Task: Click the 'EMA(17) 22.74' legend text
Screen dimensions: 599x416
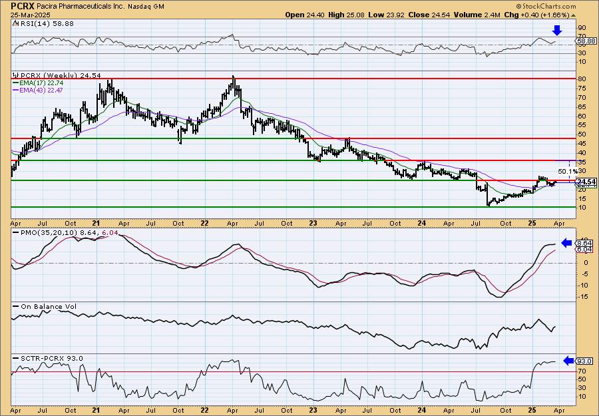Action: 42,83
